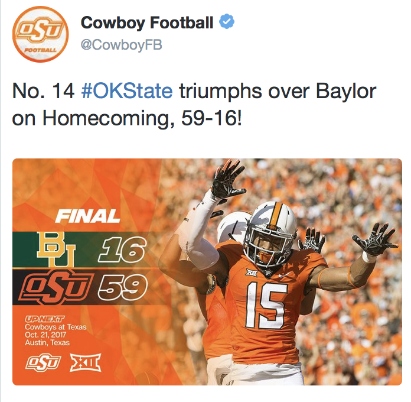Click the Big 12 XII logo
411x402 pixels.
[x=85, y=363]
